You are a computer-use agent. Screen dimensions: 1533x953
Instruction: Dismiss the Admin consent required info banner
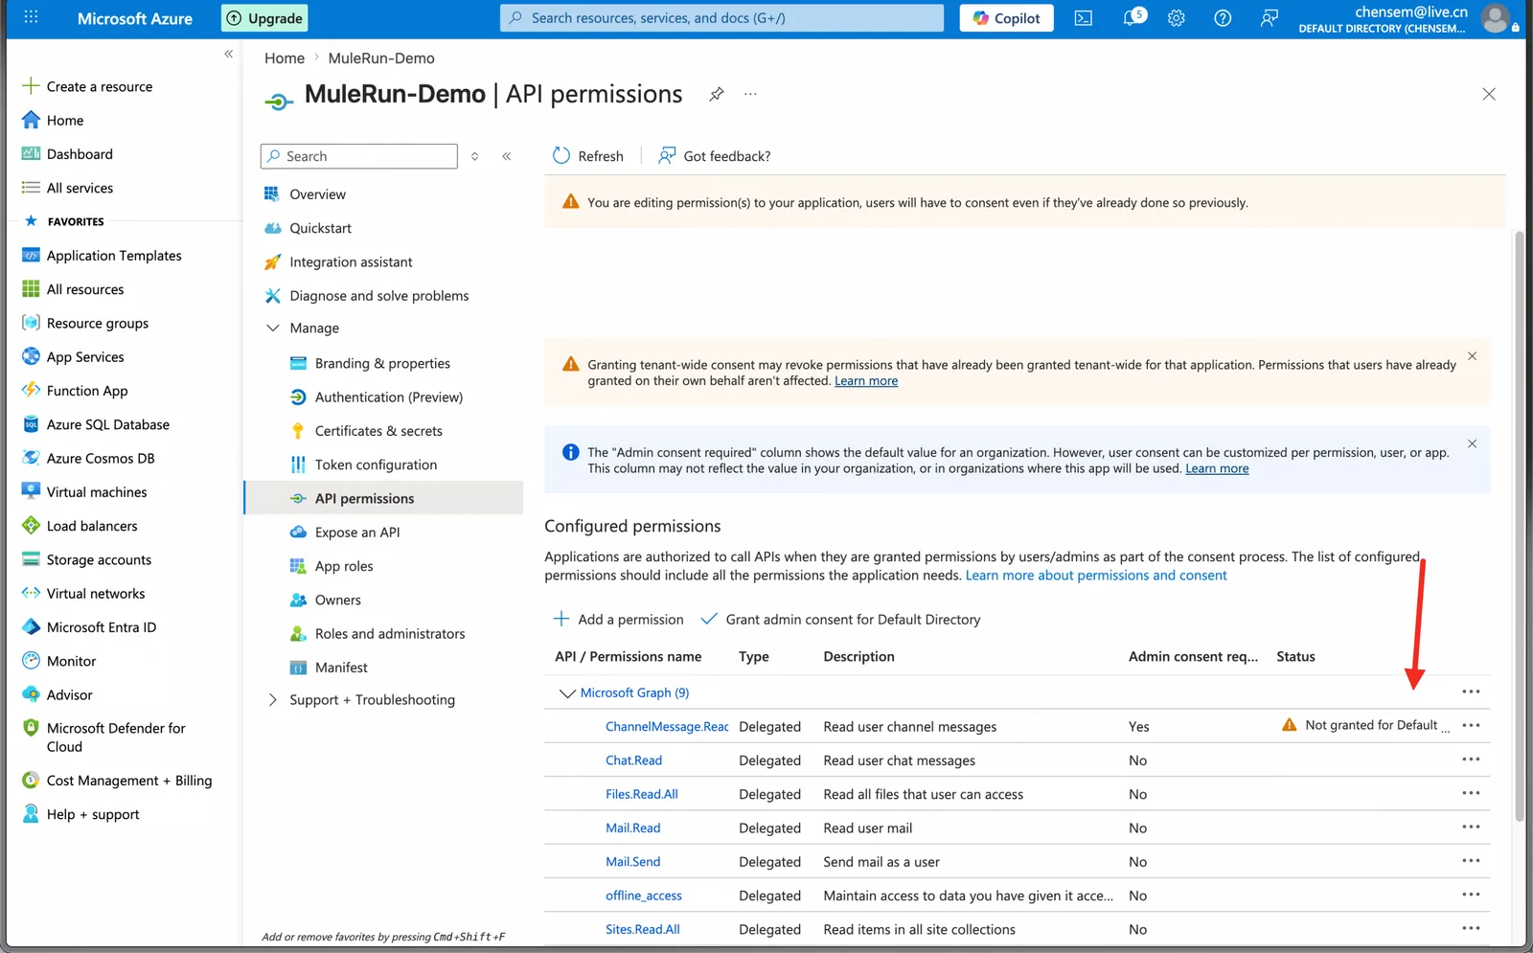click(1472, 444)
